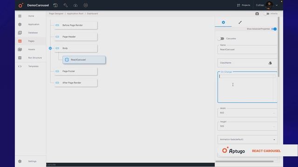
Task: Open Settings at sidebar bottom
Action: (32, 161)
